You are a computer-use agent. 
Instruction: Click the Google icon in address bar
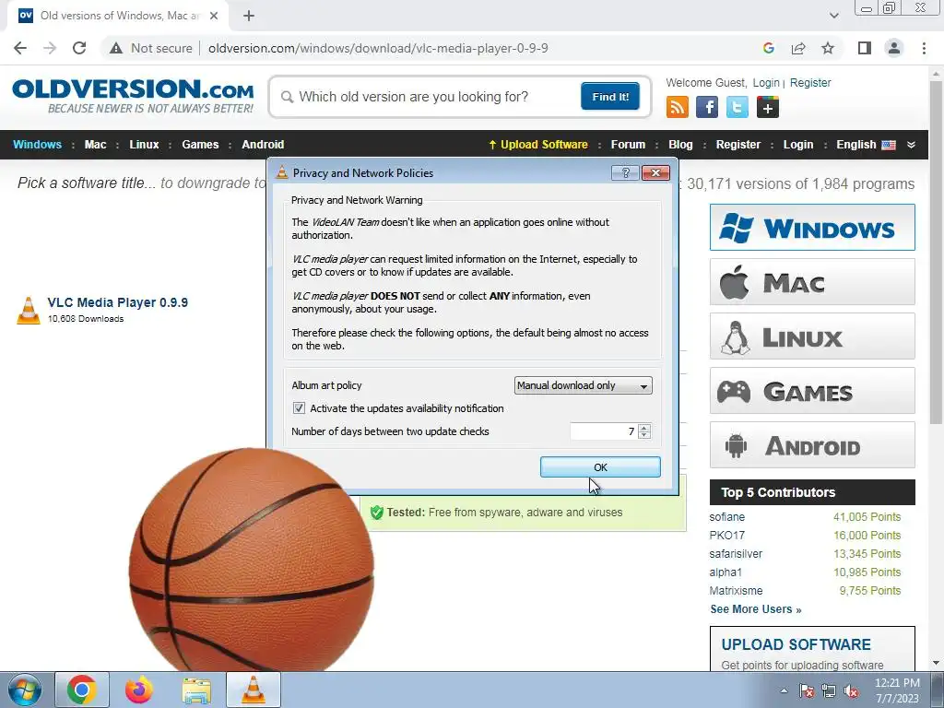(768, 48)
